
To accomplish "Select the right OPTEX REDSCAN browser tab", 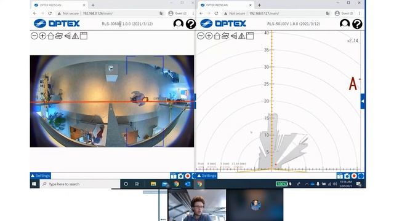I will [226, 5].
